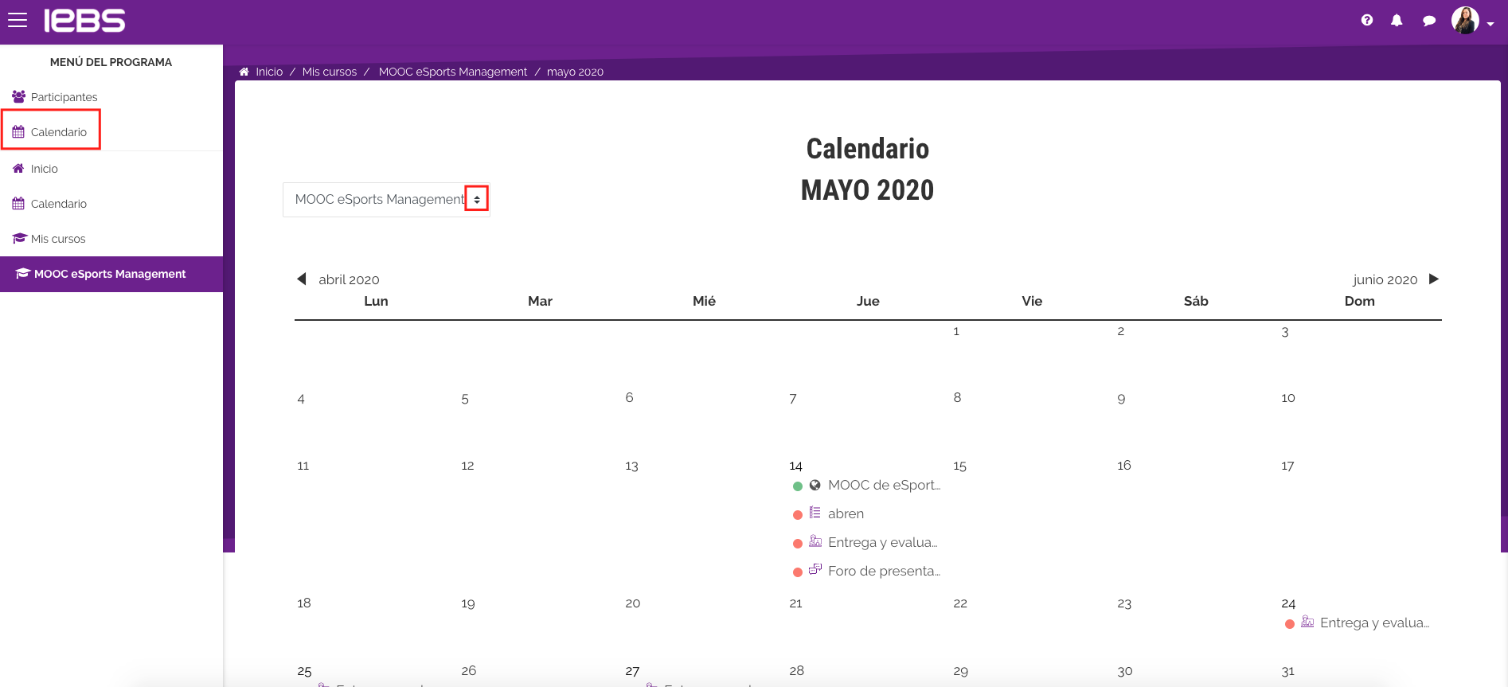The width and height of the screenshot is (1508, 687).
Task: Click the globe icon by MOOC de eSport
Action: point(815,485)
